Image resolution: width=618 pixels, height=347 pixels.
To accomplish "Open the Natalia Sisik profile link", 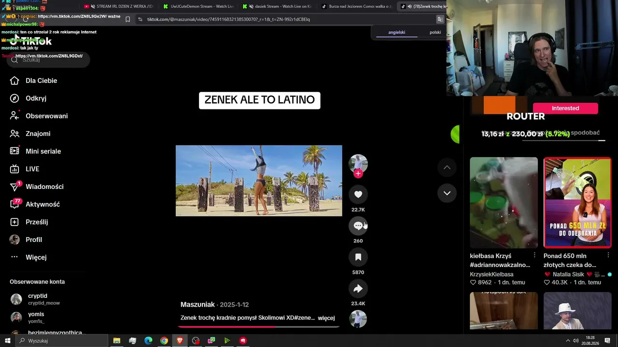I will click(x=568, y=274).
